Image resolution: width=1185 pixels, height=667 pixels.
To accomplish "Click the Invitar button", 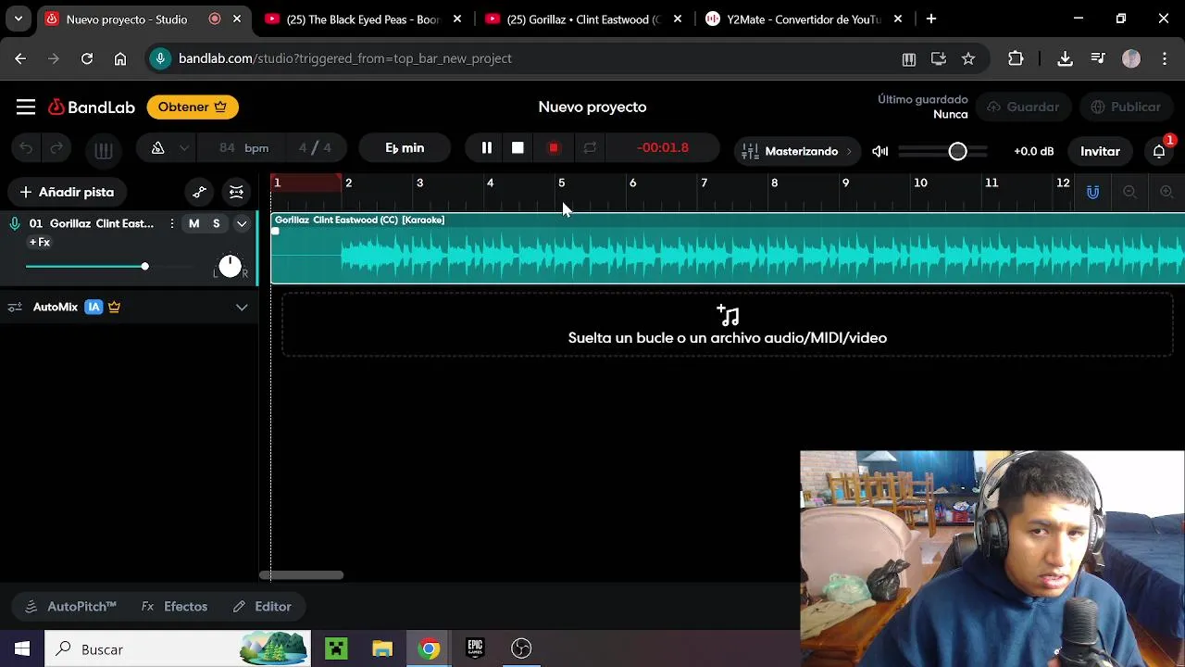I will pyautogui.click(x=1100, y=151).
